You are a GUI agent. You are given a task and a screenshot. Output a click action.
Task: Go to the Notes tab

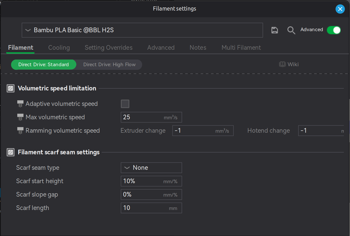tap(198, 48)
